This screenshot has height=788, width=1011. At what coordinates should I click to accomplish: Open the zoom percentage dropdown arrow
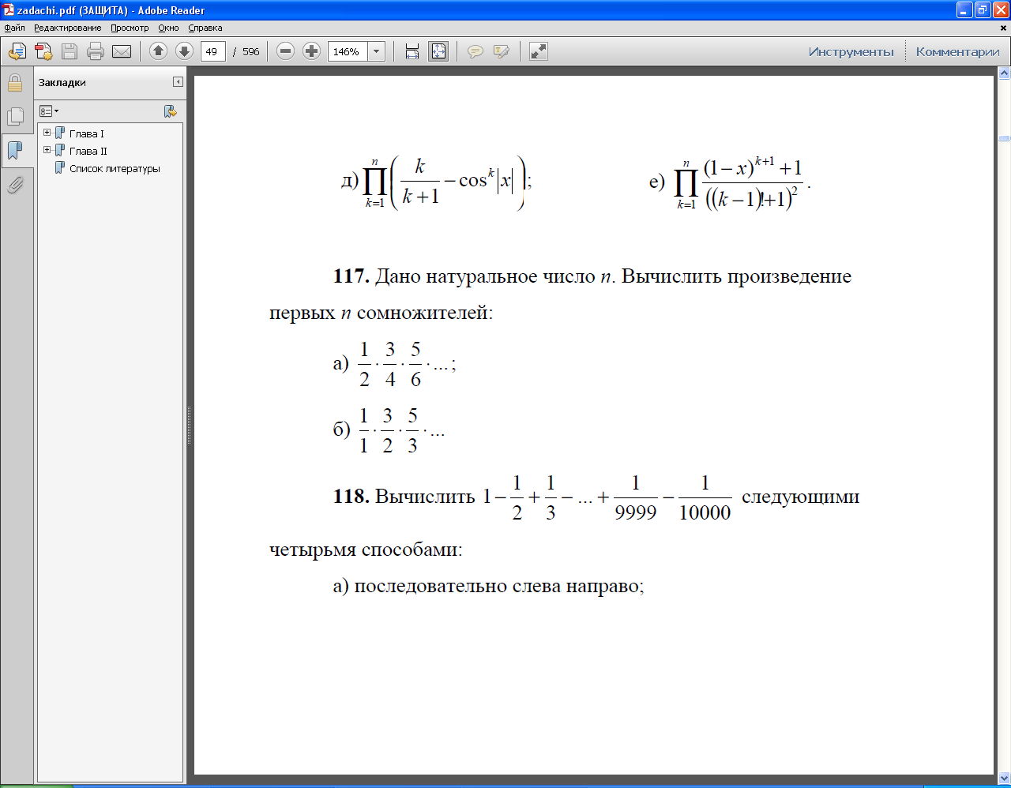coord(377,51)
